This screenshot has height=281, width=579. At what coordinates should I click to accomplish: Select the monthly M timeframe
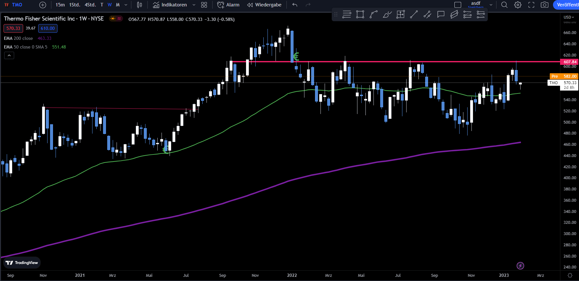pos(118,5)
